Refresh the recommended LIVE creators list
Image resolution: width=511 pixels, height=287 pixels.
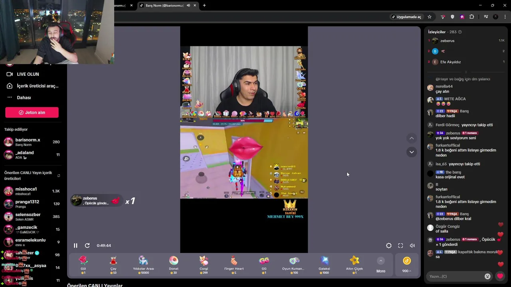[x=59, y=176]
